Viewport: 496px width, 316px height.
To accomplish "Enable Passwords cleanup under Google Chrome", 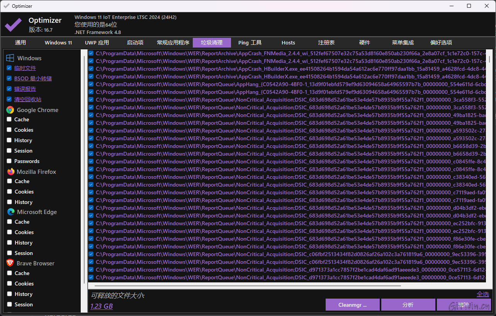I will pos(8,161).
